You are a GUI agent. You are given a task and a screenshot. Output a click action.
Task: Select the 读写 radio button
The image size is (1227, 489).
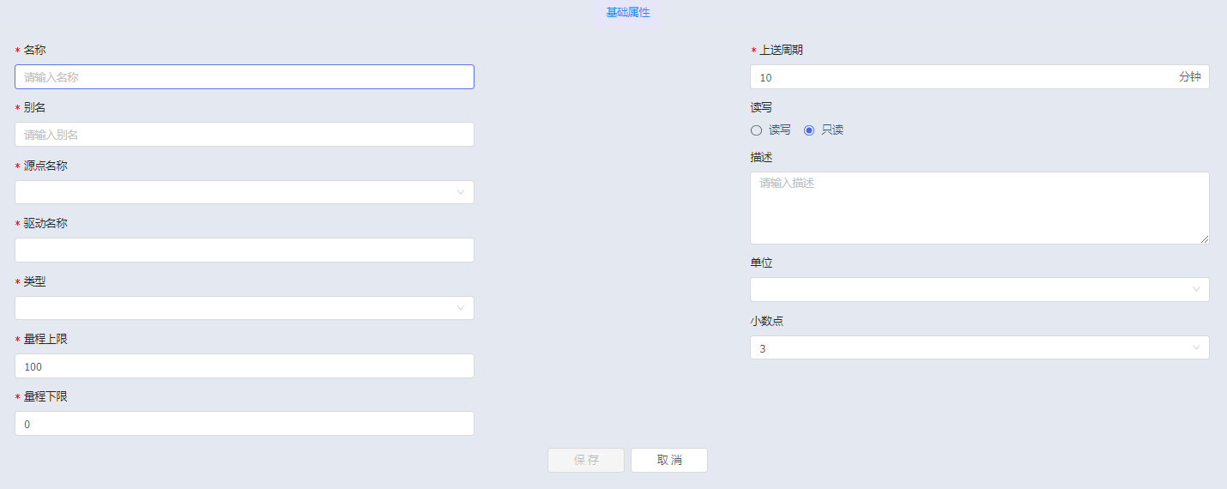[x=757, y=130]
